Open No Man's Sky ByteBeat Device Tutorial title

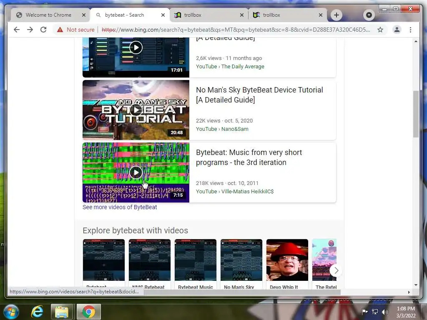tap(259, 95)
